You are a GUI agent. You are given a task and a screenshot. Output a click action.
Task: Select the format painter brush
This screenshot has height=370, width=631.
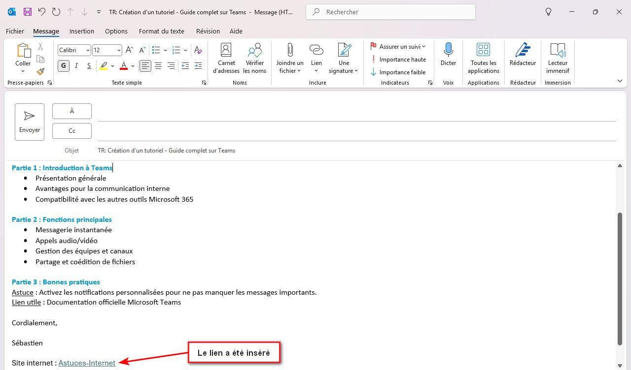point(40,71)
